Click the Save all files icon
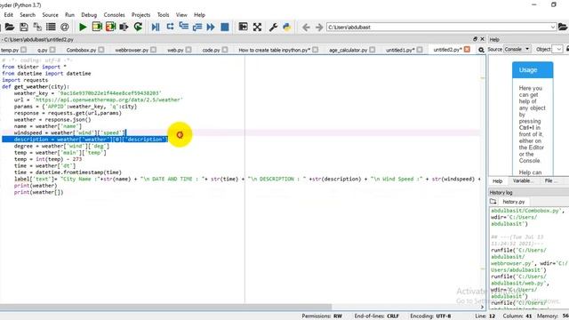 (x=37, y=28)
